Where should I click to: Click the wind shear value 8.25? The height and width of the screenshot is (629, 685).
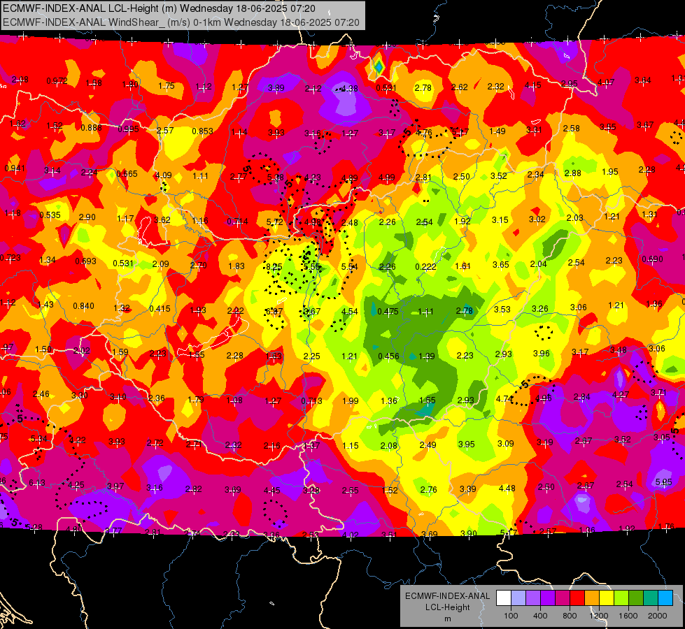[274, 267]
